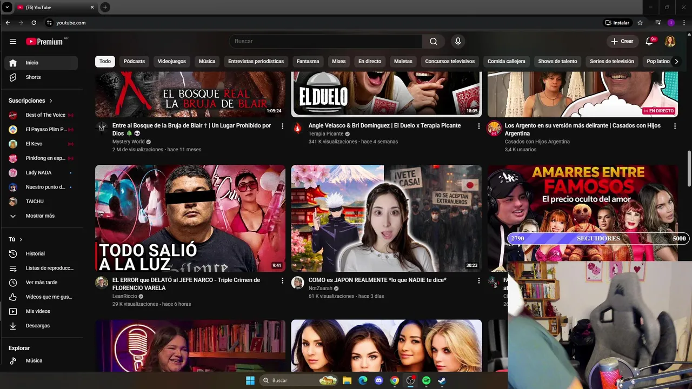This screenshot has width=692, height=389.
Task: Go back with browser arrow
Action: [x=8, y=23]
